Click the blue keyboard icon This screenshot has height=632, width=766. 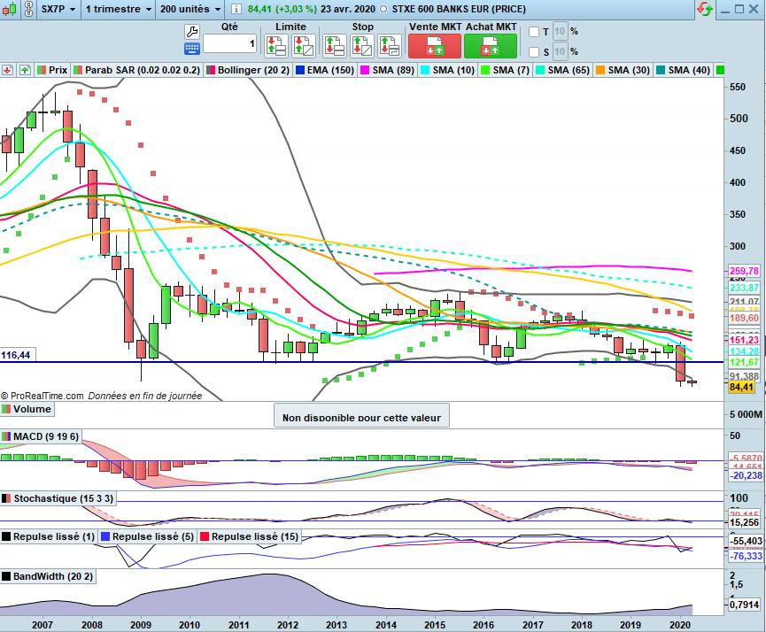[x=191, y=49]
